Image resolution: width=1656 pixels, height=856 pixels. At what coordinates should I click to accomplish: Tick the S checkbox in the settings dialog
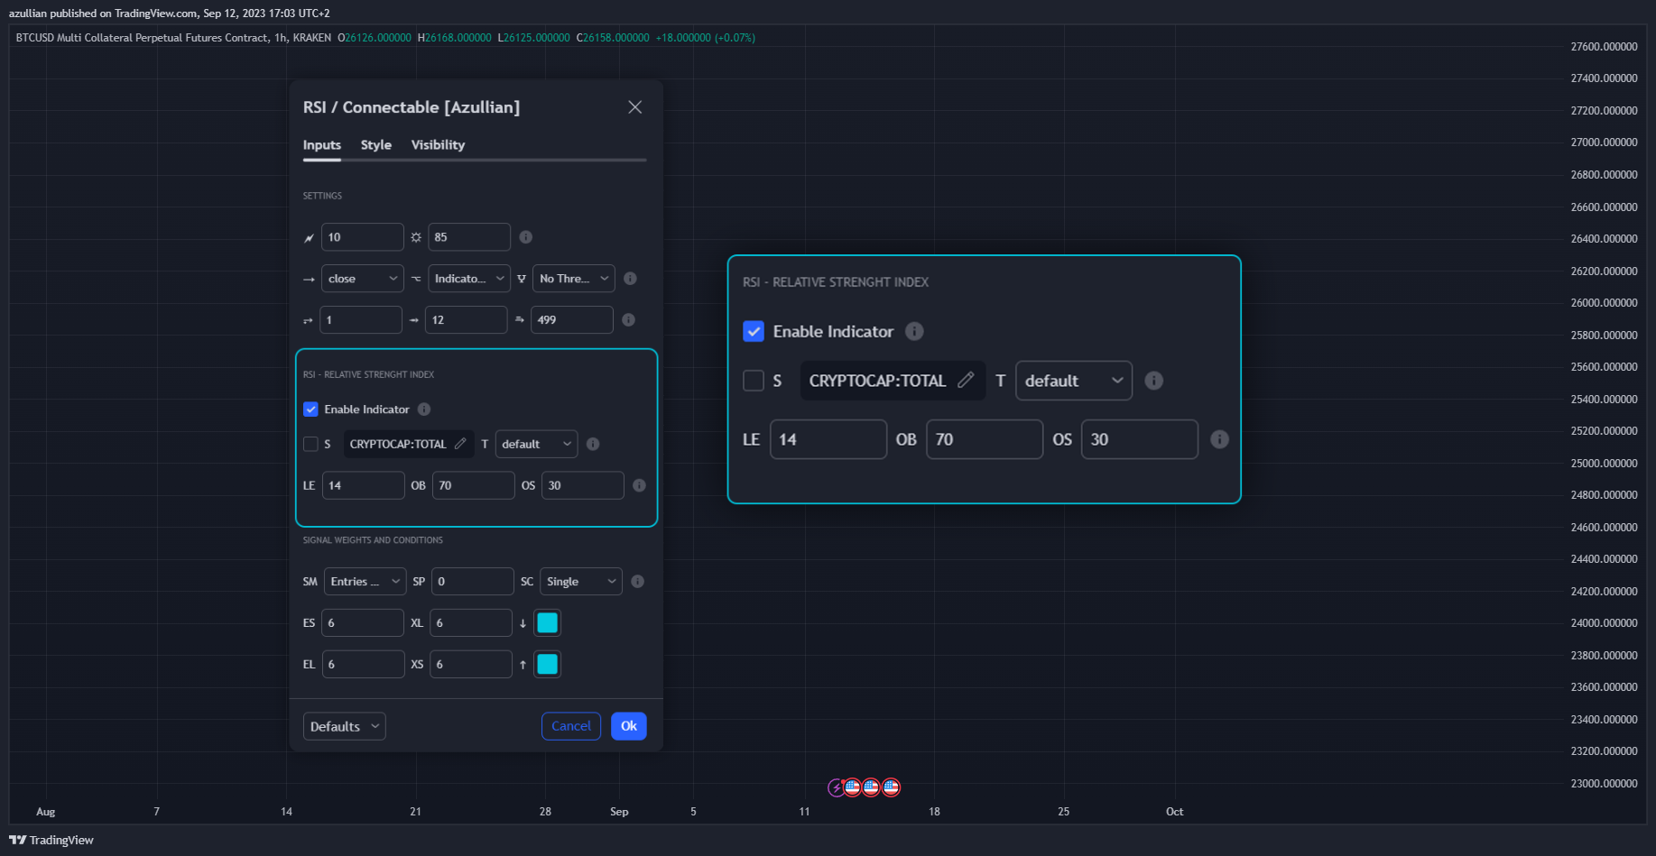coord(311,444)
